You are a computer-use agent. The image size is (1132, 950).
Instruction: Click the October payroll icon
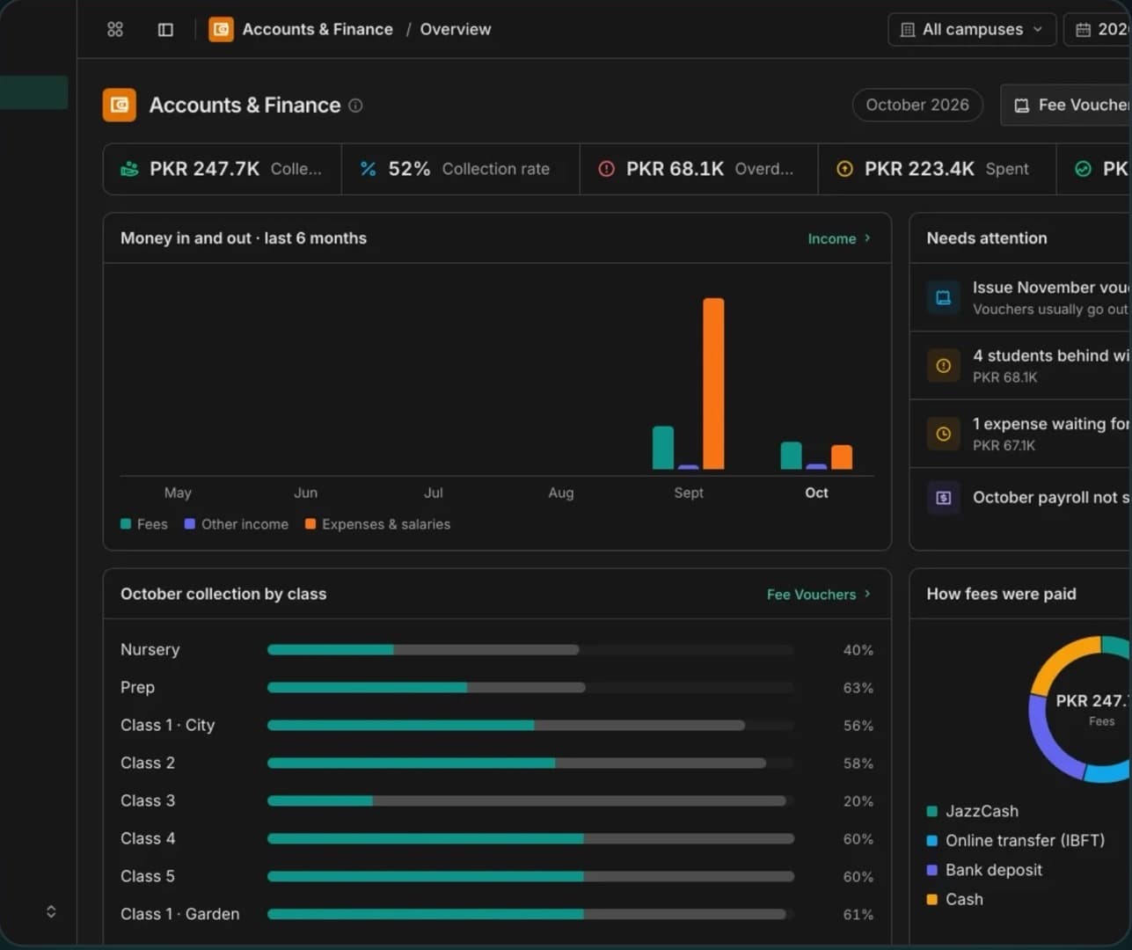coord(943,498)
